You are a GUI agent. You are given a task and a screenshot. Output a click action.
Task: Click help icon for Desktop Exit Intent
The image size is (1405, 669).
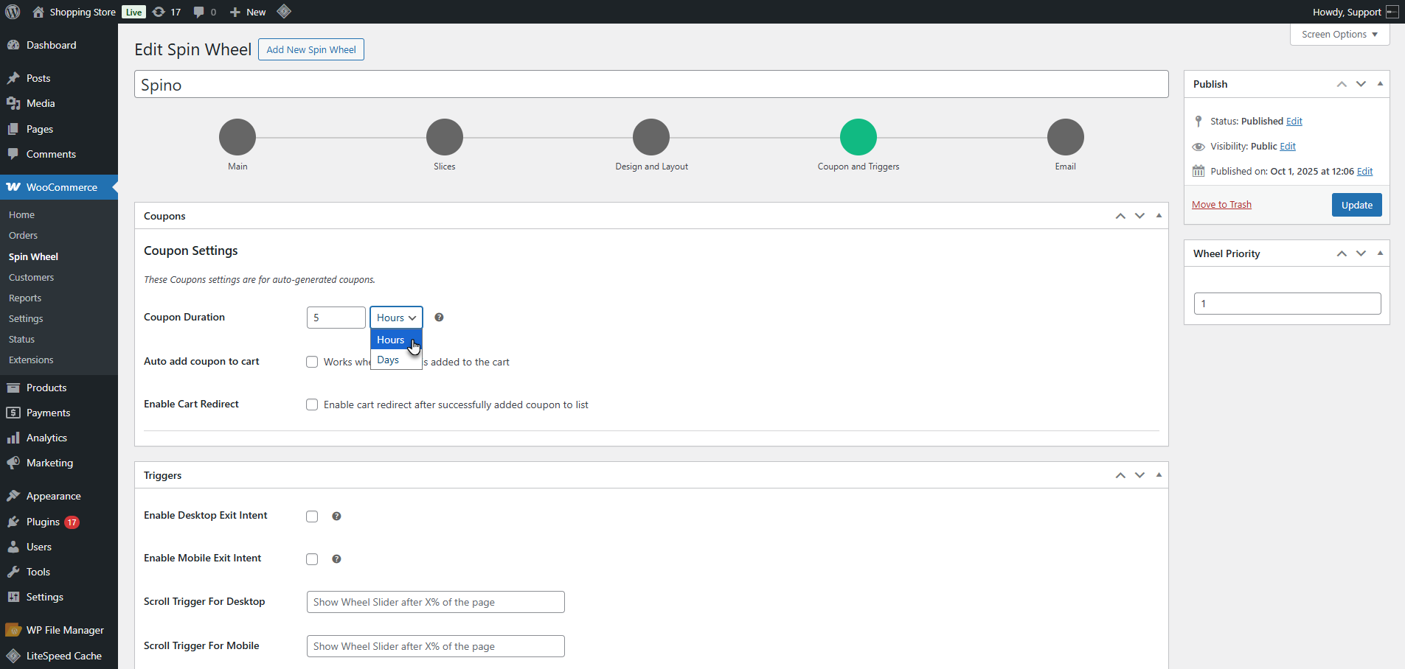coord(336,516)
